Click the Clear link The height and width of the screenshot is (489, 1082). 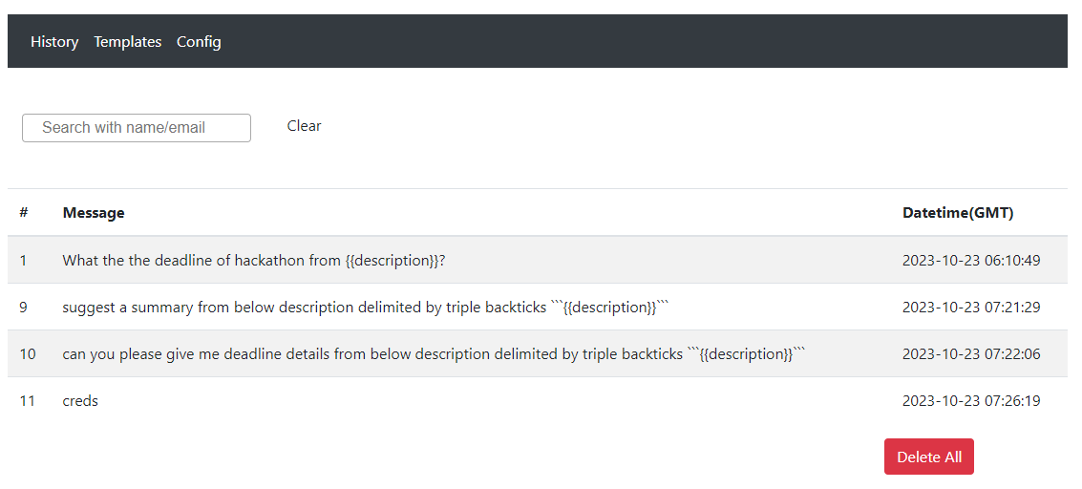click(x=305, y=126)
